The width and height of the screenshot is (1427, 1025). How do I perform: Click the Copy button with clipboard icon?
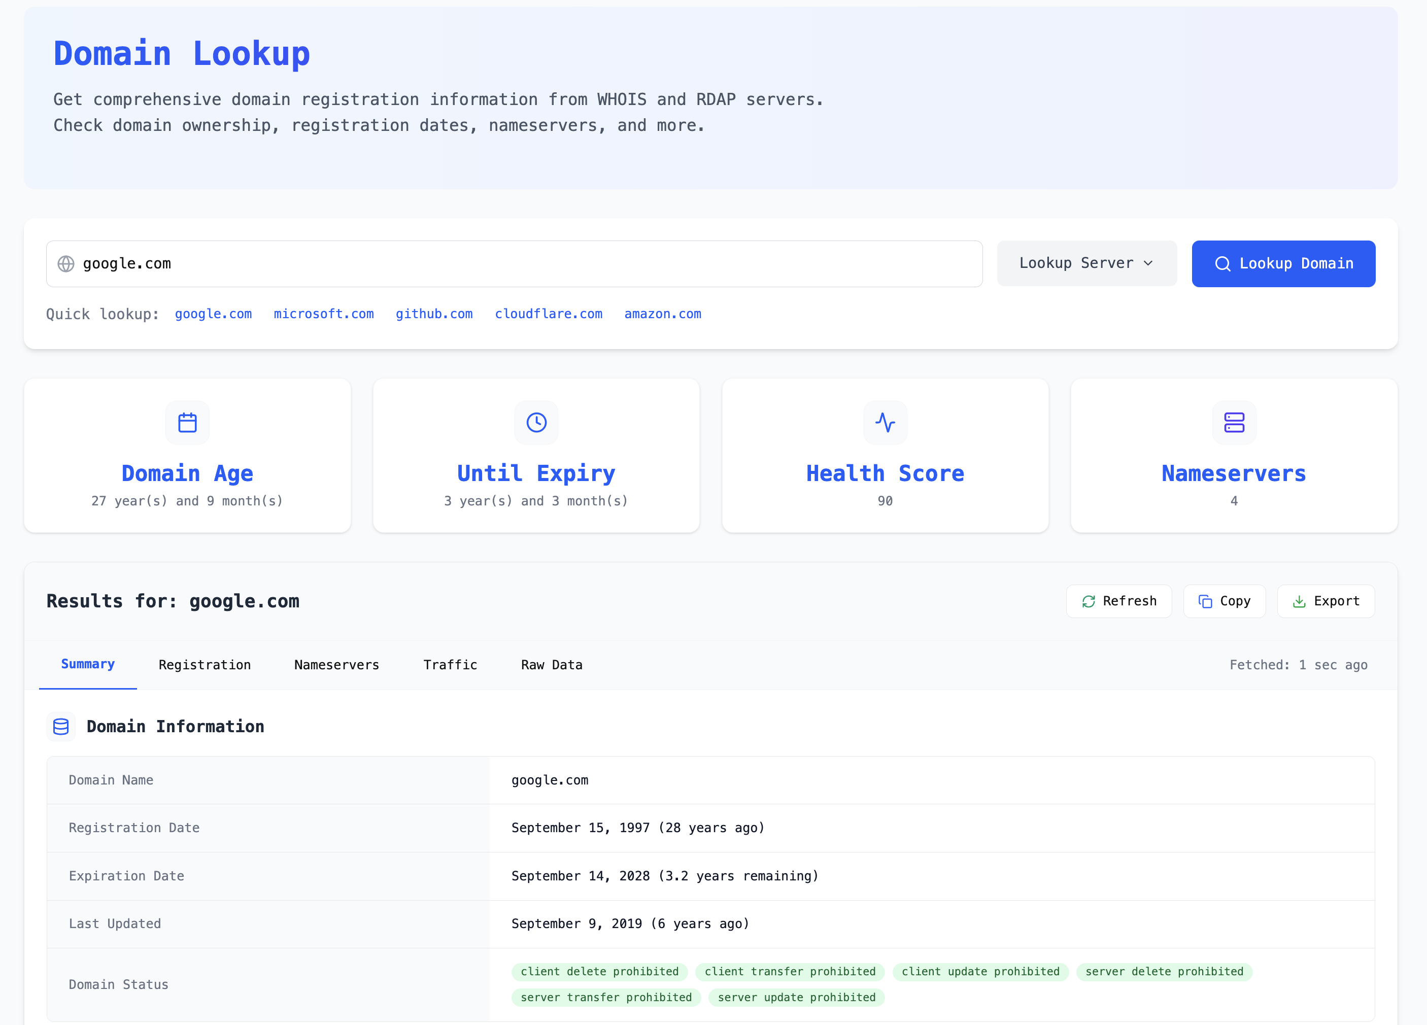(x=1224, y=601)
